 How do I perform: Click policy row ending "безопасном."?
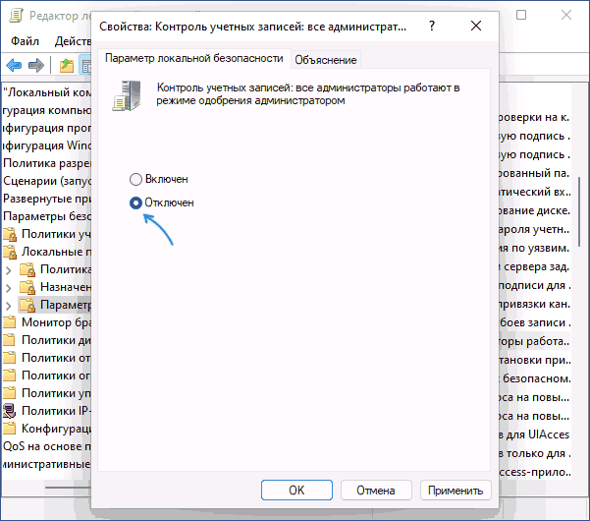pos(535,378)
